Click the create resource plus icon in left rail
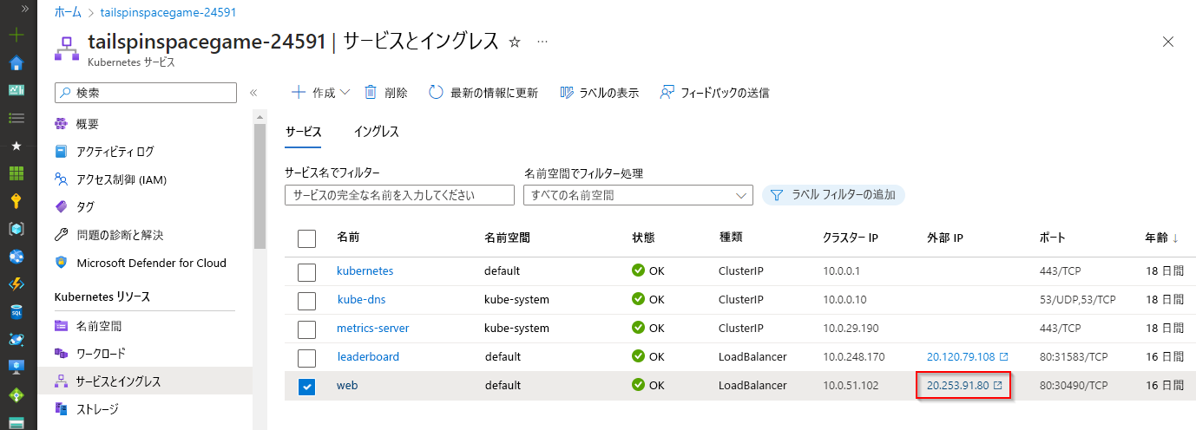Viewport: 1196px width, 430px height. point(16,36)
